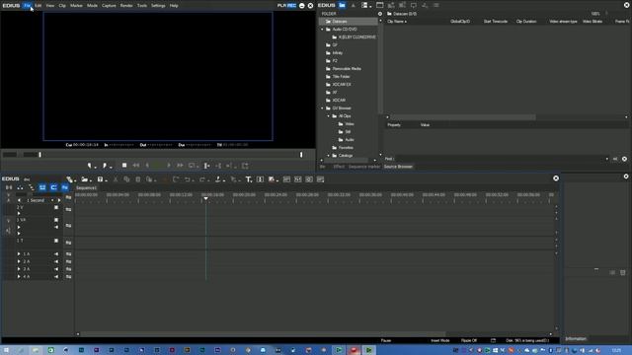Set the In point marker
632x355 pixels.
pos(90,166)
